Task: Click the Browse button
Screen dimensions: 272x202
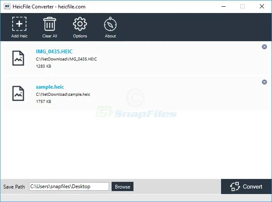Action: click(x=123, y=186)
